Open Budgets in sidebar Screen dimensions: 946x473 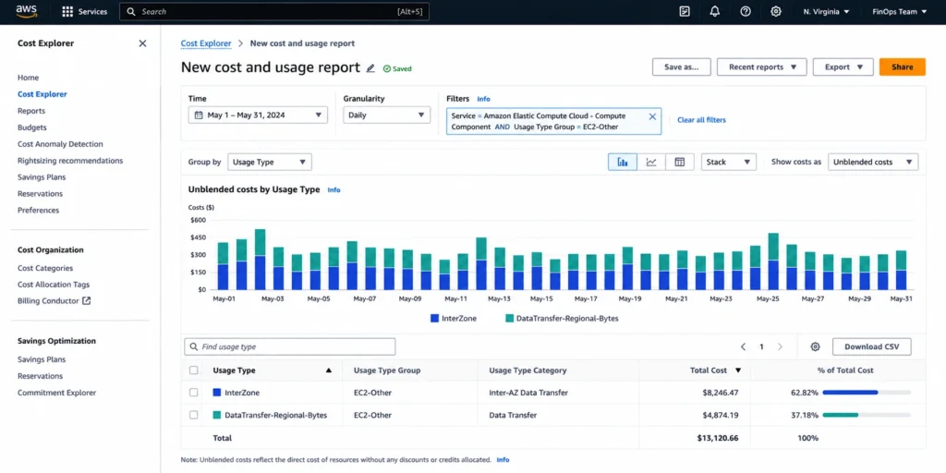click(x=32, y=127)
